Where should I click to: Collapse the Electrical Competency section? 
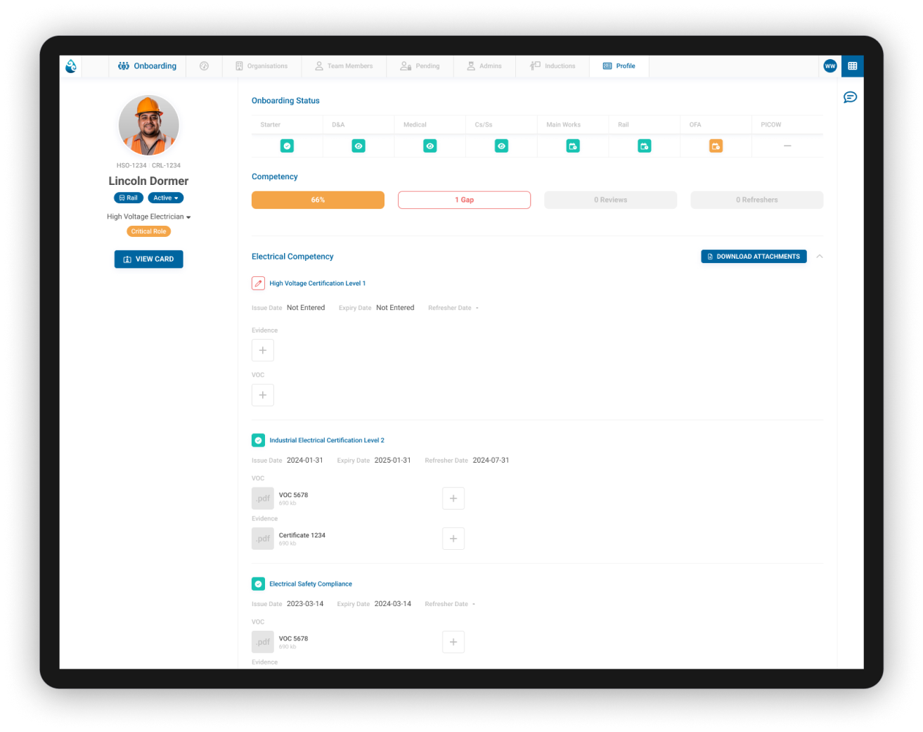pos(820,257)
